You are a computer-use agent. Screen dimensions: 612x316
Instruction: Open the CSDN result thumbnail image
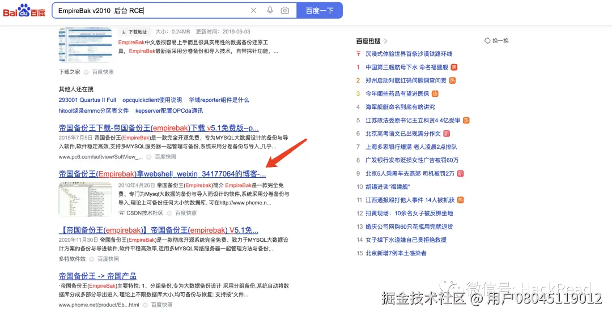[x=84, y=199]
